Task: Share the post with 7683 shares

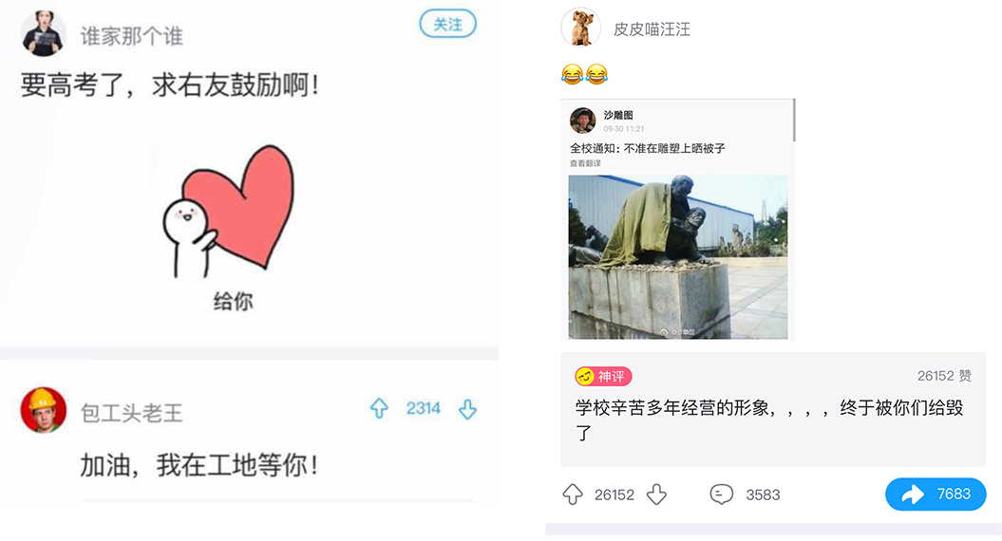Action: tap(936, 494)
